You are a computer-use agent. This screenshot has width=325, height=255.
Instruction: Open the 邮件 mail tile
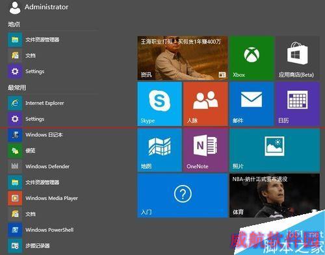pyautogui.click(x=252, y=104)
